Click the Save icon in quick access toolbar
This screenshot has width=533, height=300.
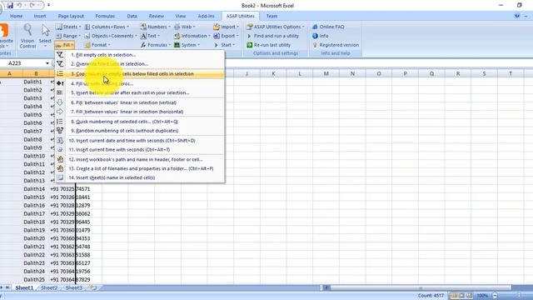(x=10, y=6)
